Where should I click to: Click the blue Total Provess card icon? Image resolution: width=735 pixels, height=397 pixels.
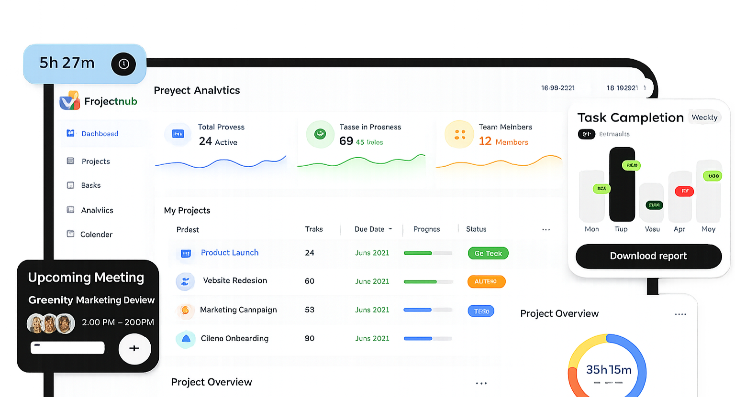pos(178,134)
